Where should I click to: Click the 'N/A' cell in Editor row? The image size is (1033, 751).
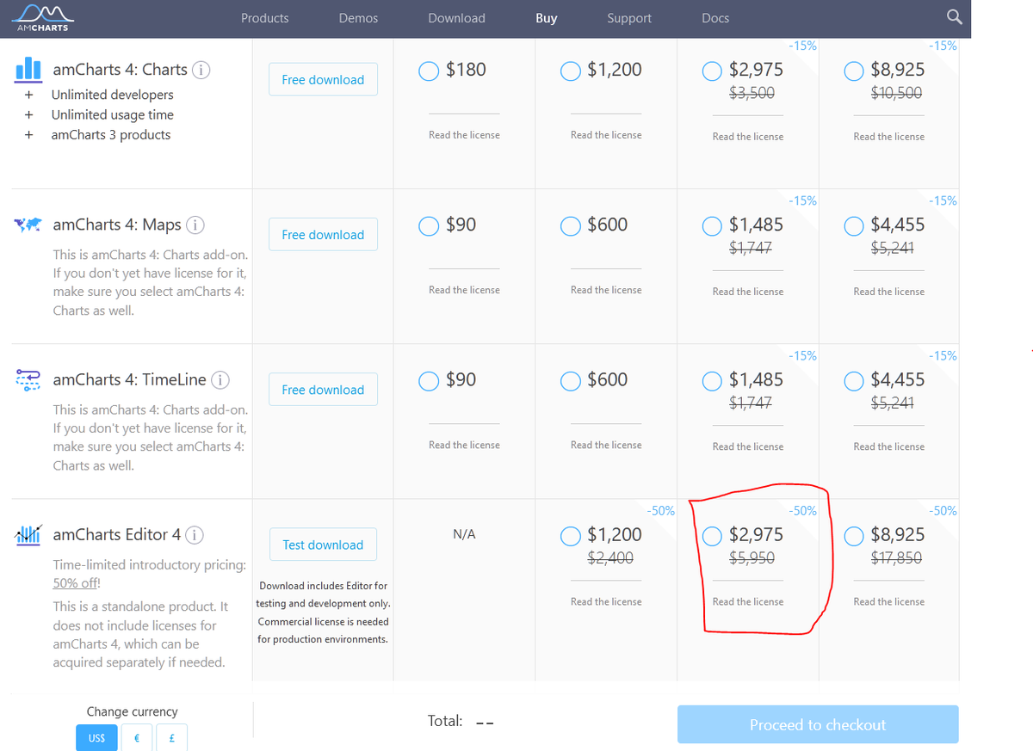(x=464, y=534)
